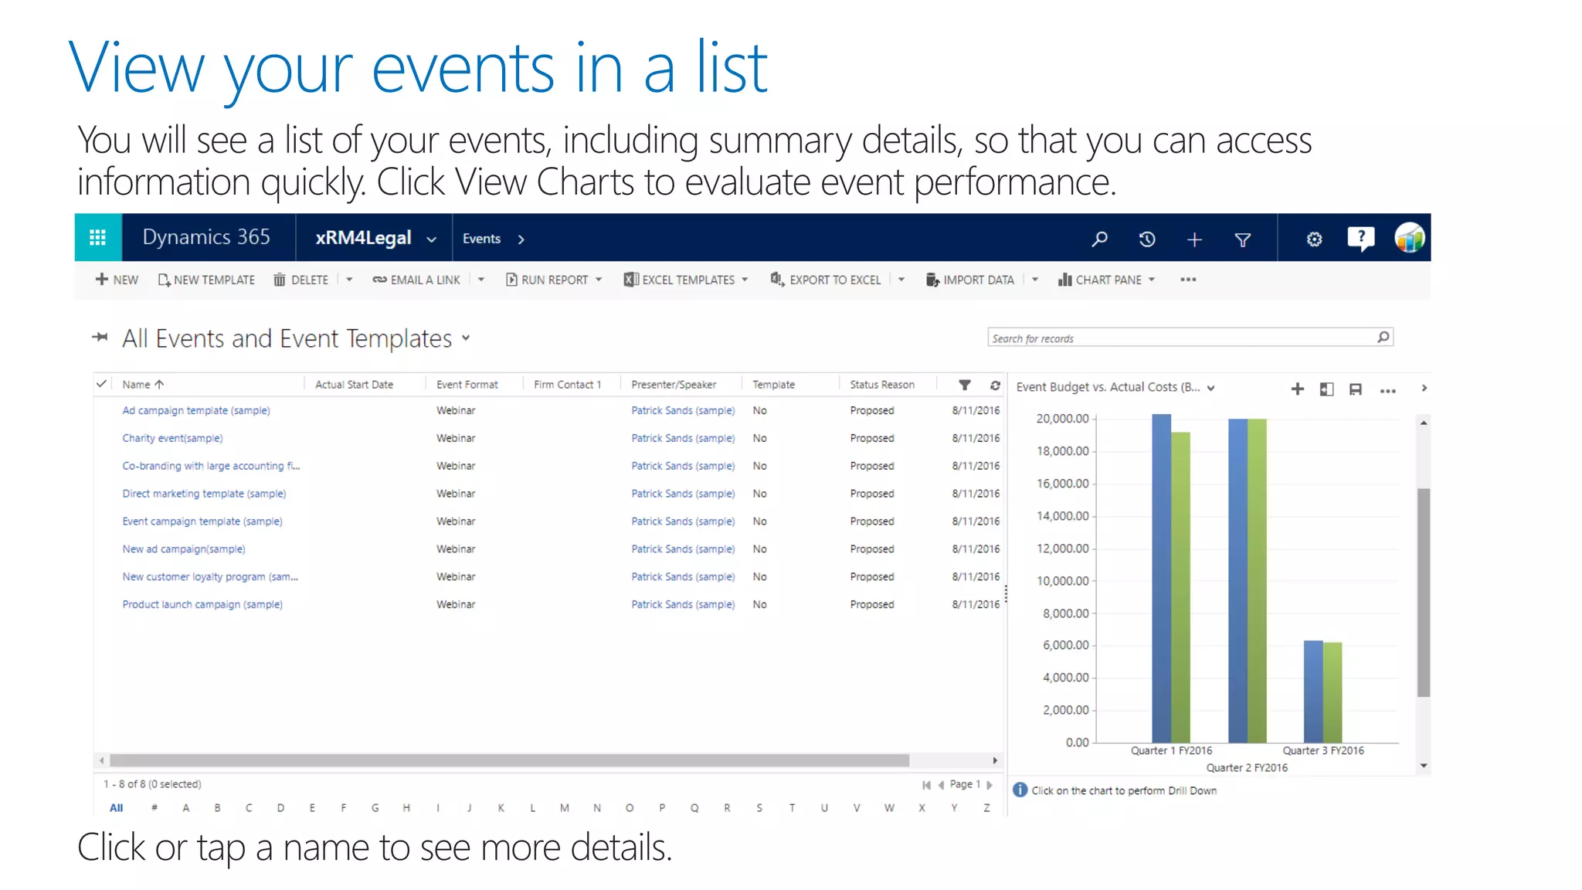Open more commands ellipsis in command bar

(x=1188, y=280)
